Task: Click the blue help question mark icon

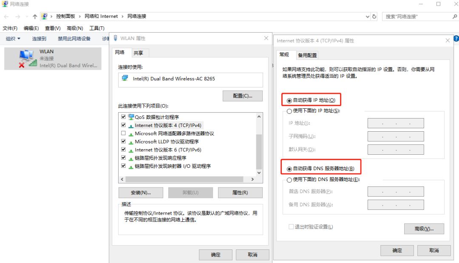Action: (456, 38)
